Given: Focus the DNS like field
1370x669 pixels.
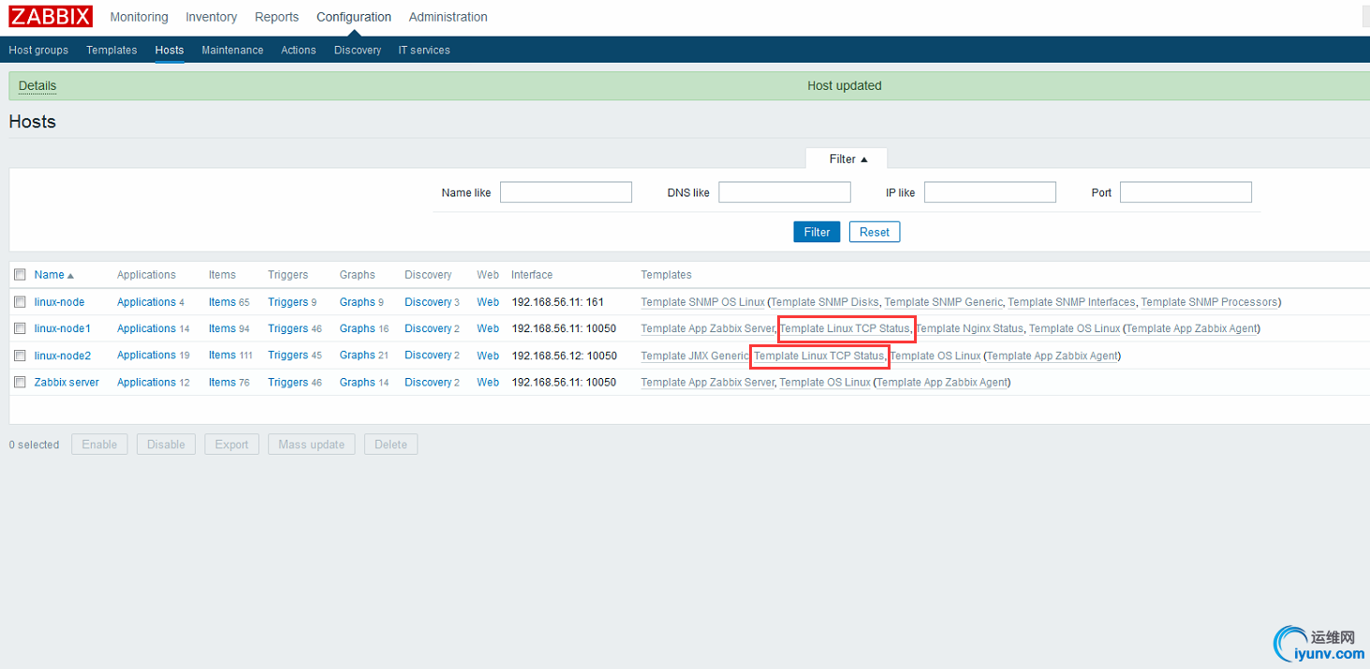Looking at the screenshot, I should (785, 193).
